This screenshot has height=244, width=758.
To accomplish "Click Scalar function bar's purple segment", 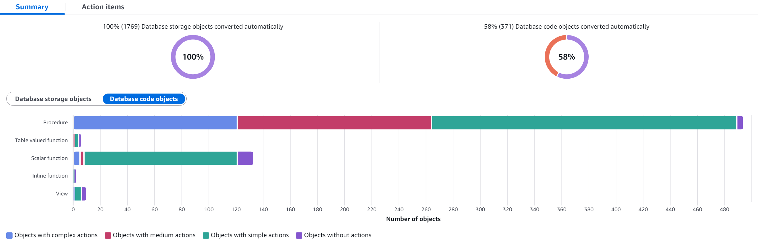I will pyautogui.click(x=245, y=158).
